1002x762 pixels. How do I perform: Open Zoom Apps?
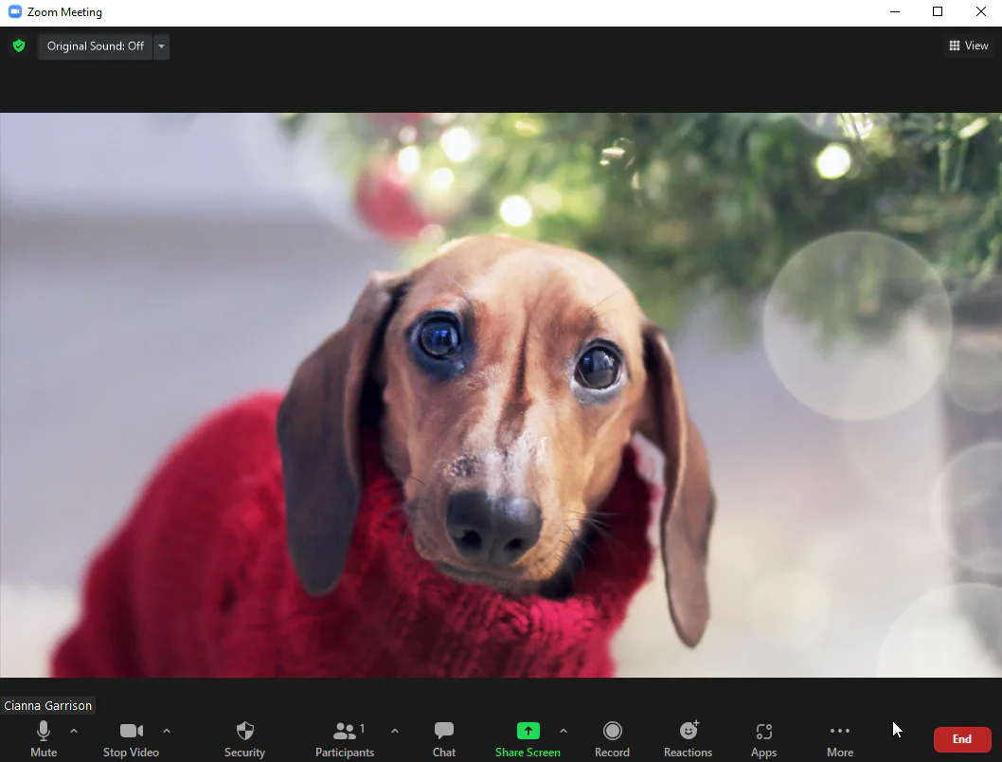click(763, 739)
